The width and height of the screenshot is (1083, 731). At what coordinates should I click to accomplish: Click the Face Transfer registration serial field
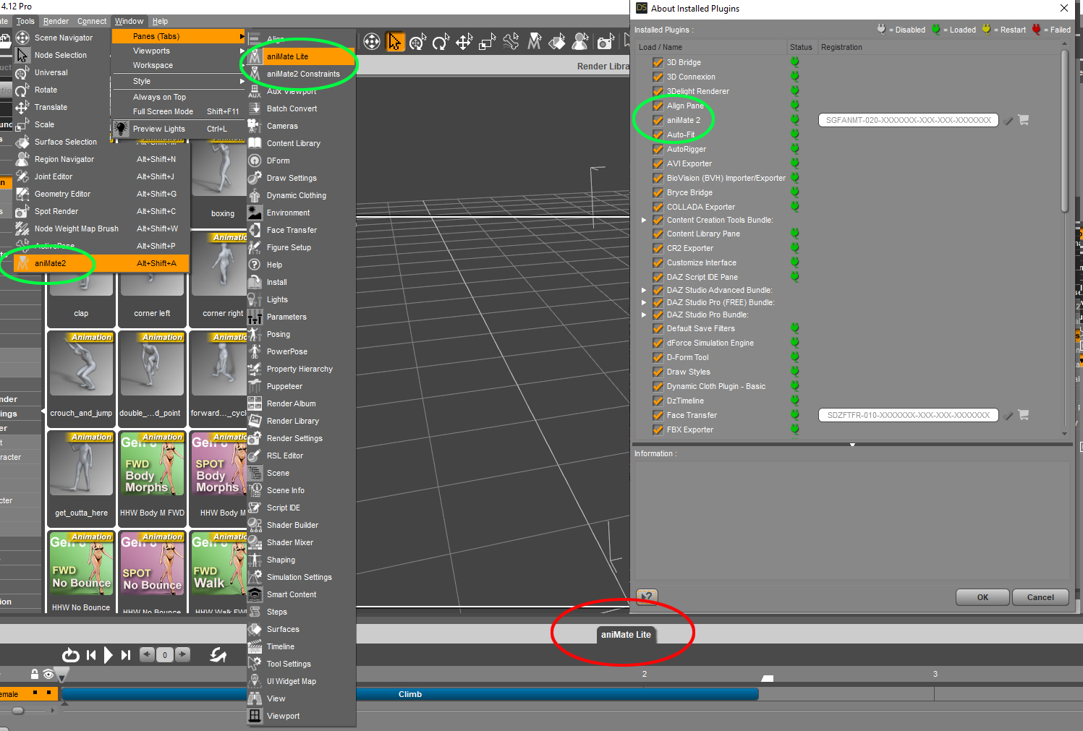[x=909, y=415]
